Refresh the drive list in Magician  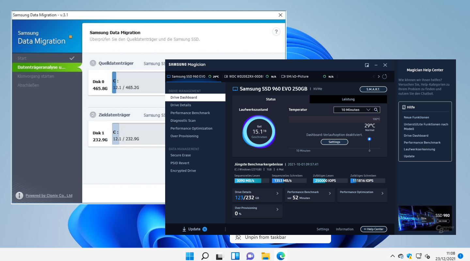point(384,77)
